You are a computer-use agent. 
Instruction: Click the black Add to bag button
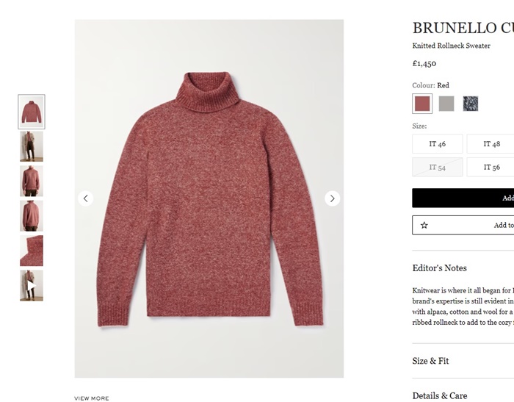click(463, 198)
